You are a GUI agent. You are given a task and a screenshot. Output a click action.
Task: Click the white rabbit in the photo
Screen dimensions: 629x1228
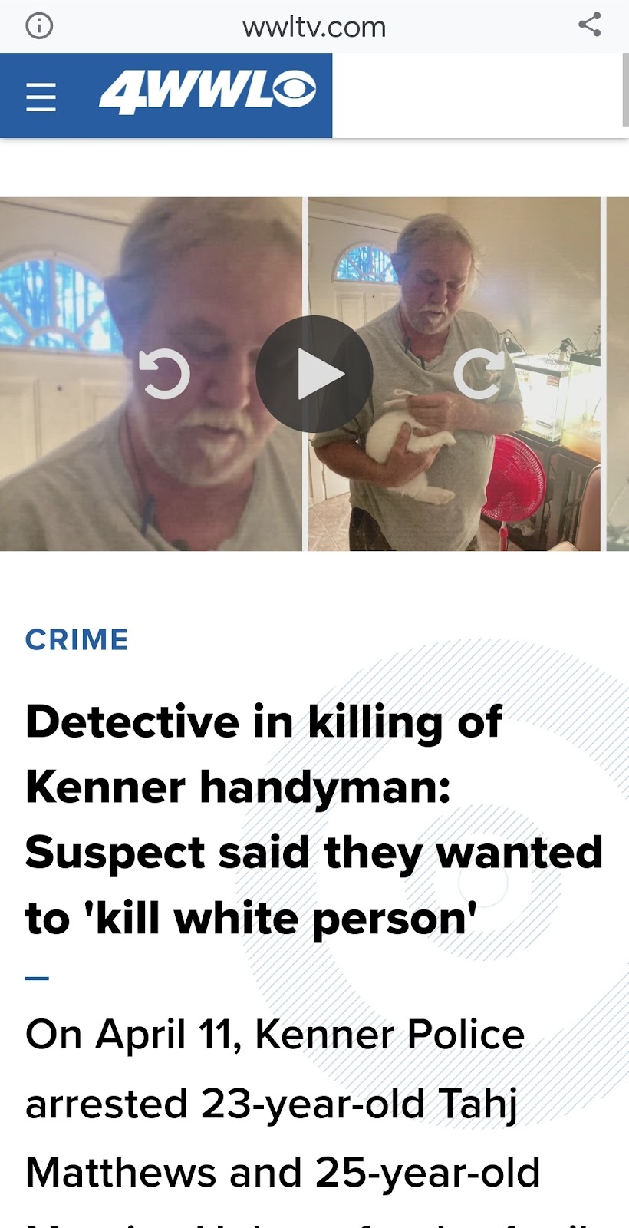pyautogui.click(x=408, y=445)
